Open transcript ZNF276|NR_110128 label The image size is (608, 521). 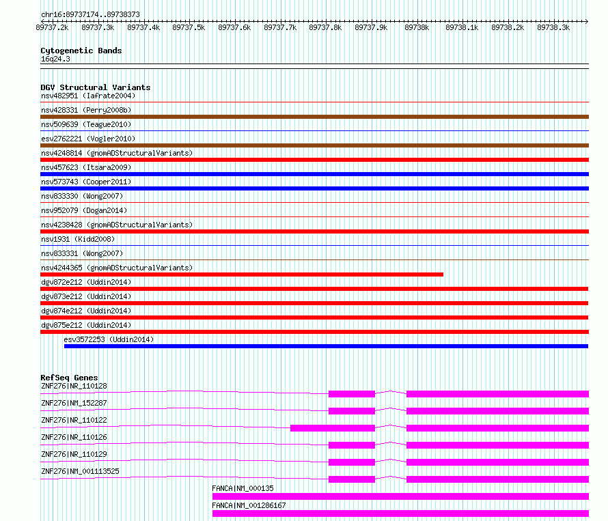point(74,386)
